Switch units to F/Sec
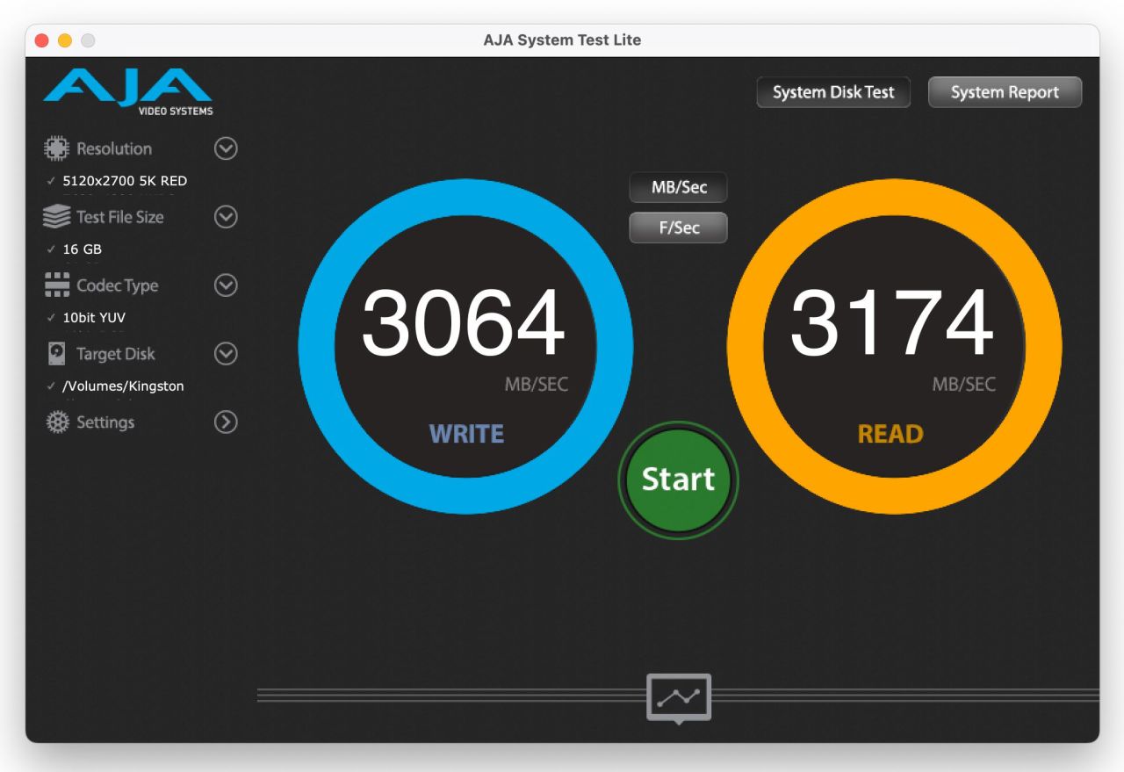The image size is (1124, 772). (x=679, y=227)
